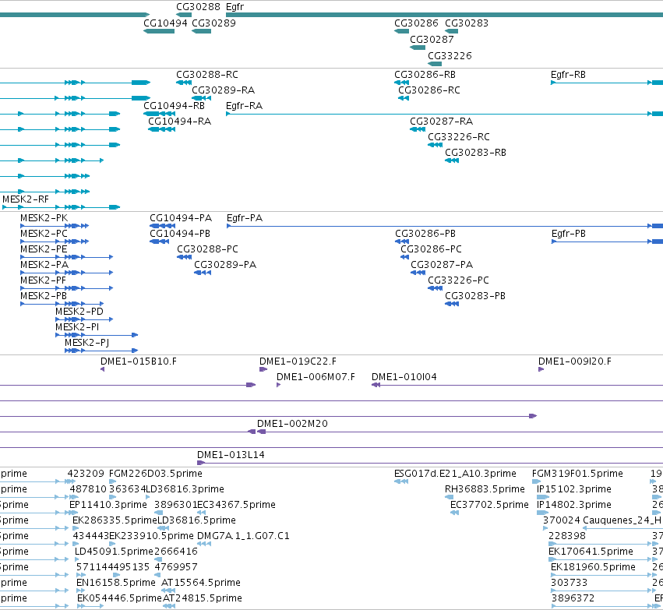Open BAC end DME1-009I20.F
The height and width of the screenshot is (610, 663).
[x=575, y=361]
